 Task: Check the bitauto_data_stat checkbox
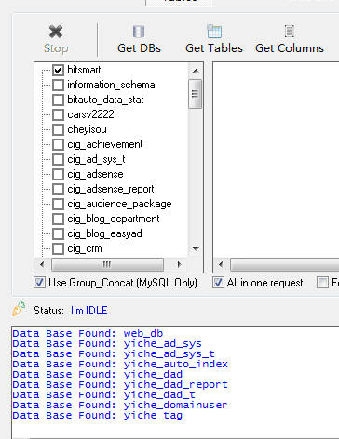(x=58, y=100)
